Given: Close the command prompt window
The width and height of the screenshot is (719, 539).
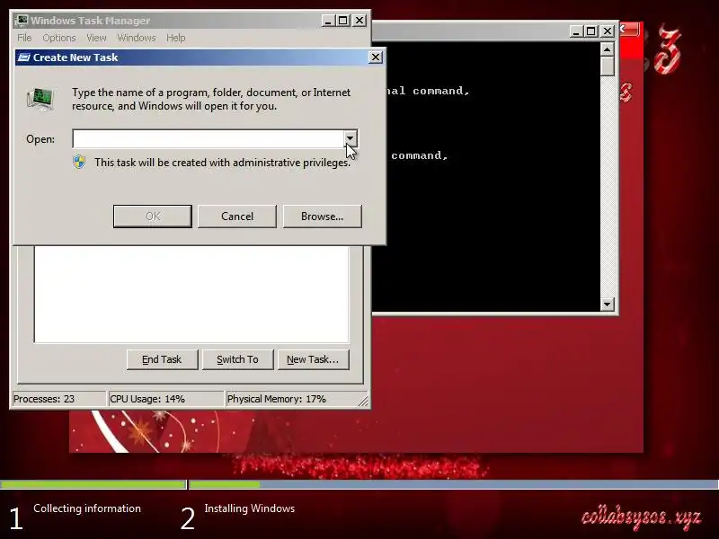Looking at the screenshot, I should [608, 31].
